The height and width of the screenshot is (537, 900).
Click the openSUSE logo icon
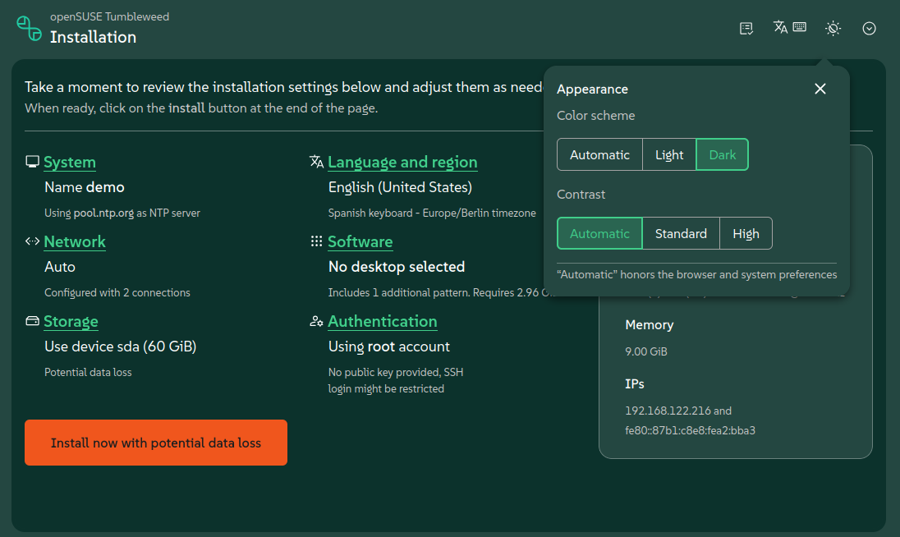[29, 28]
